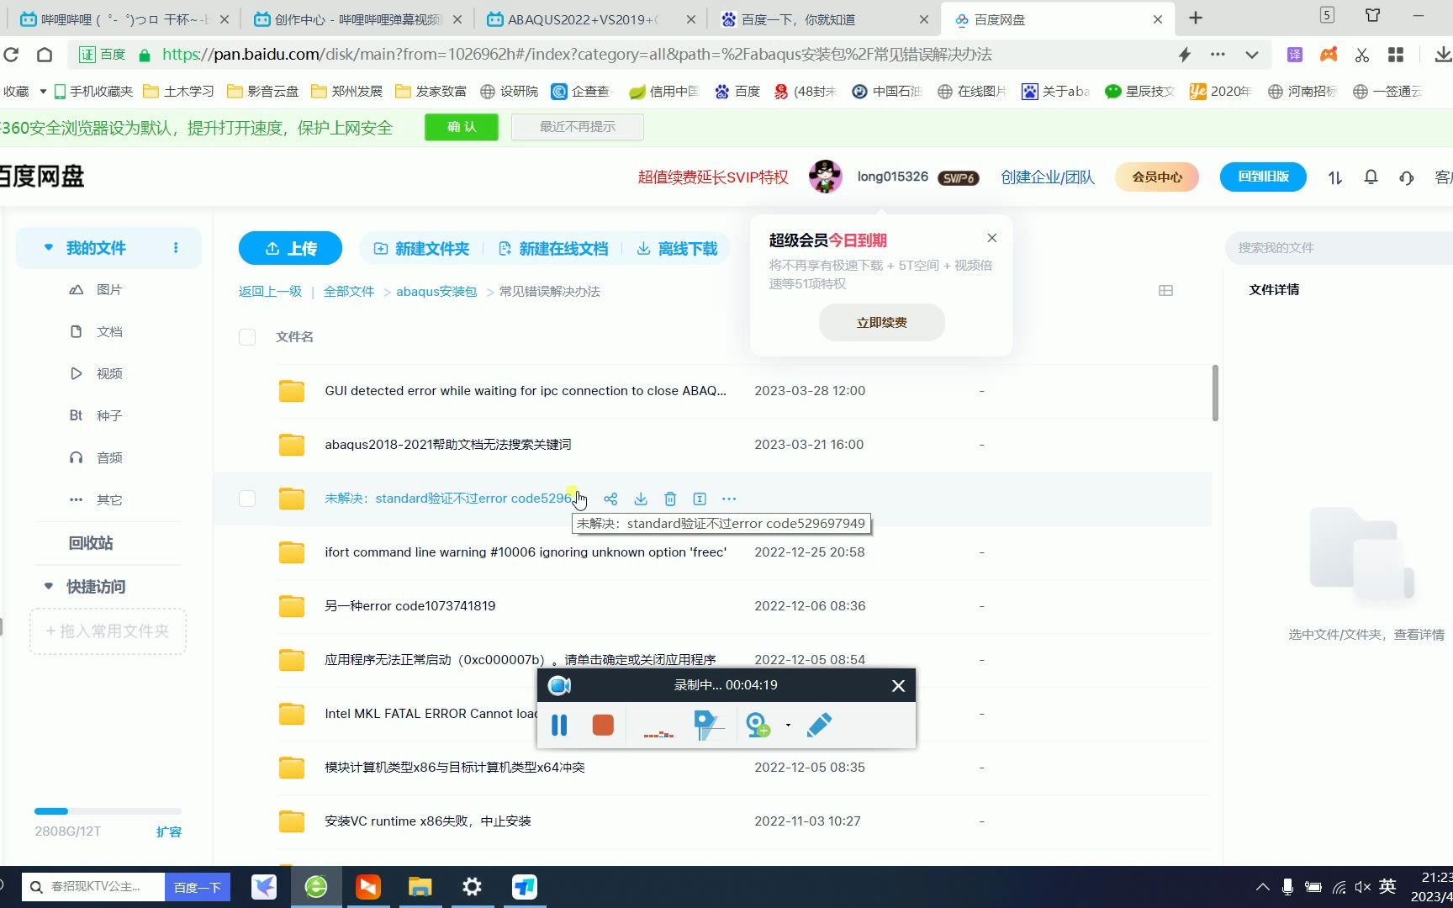The image size is (1453, 908).
Task: Open ifort command line warning folder
Action: coord(526,552)
